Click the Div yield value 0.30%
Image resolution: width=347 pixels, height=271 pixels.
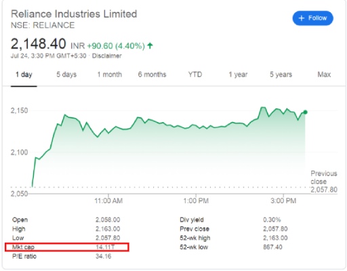pos(272,220)
